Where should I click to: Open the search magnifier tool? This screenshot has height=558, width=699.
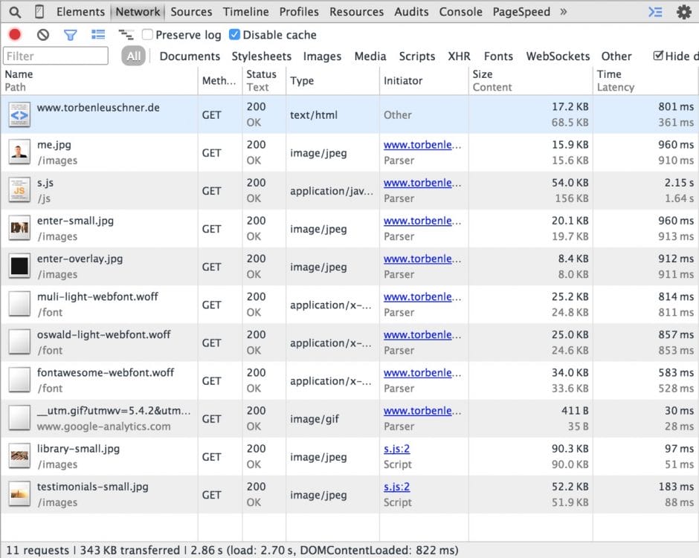(14, 11)
